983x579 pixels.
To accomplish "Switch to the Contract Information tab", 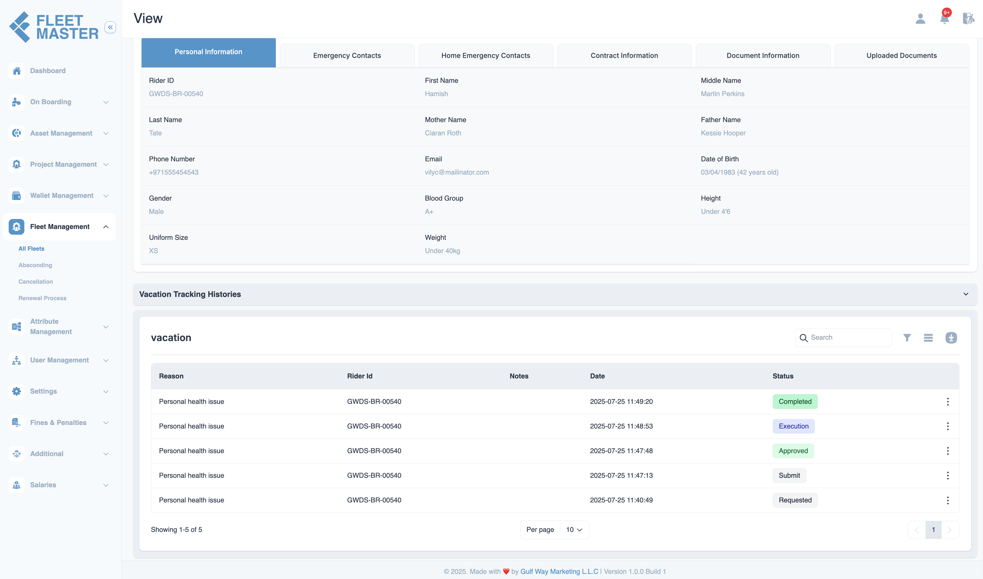I will point(624,55).
